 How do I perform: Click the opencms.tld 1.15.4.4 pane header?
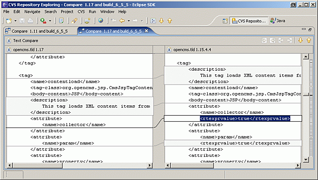pos(239,49)
